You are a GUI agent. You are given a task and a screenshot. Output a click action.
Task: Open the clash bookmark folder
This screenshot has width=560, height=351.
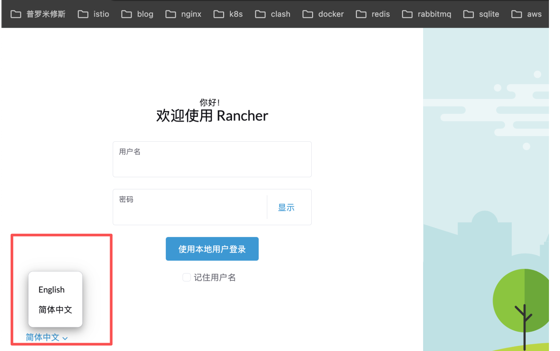(273, 14)
